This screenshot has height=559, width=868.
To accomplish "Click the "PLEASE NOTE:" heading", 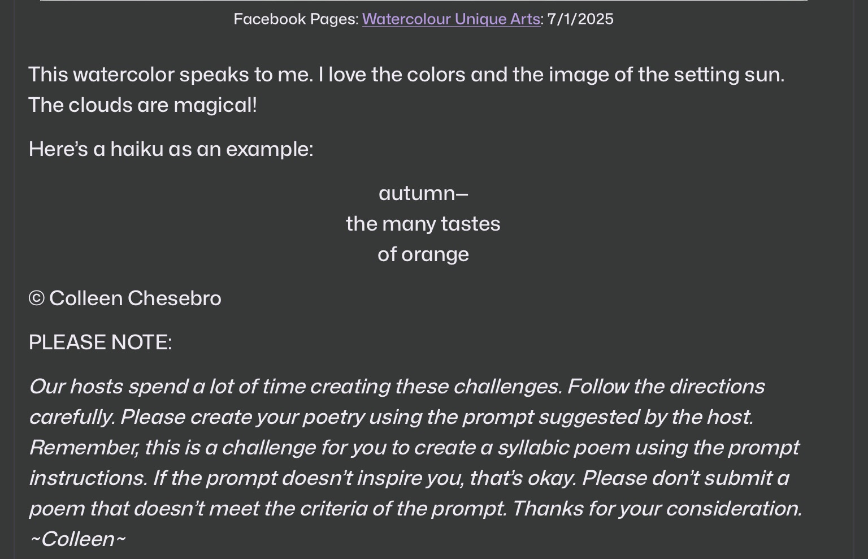I will (100, 343).
